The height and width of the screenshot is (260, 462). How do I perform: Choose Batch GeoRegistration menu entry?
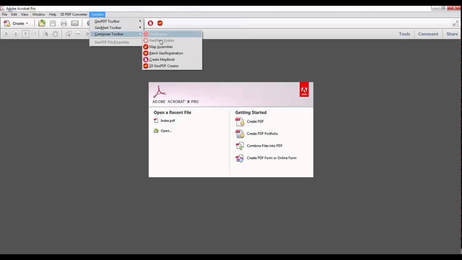(x=172, y=53)
